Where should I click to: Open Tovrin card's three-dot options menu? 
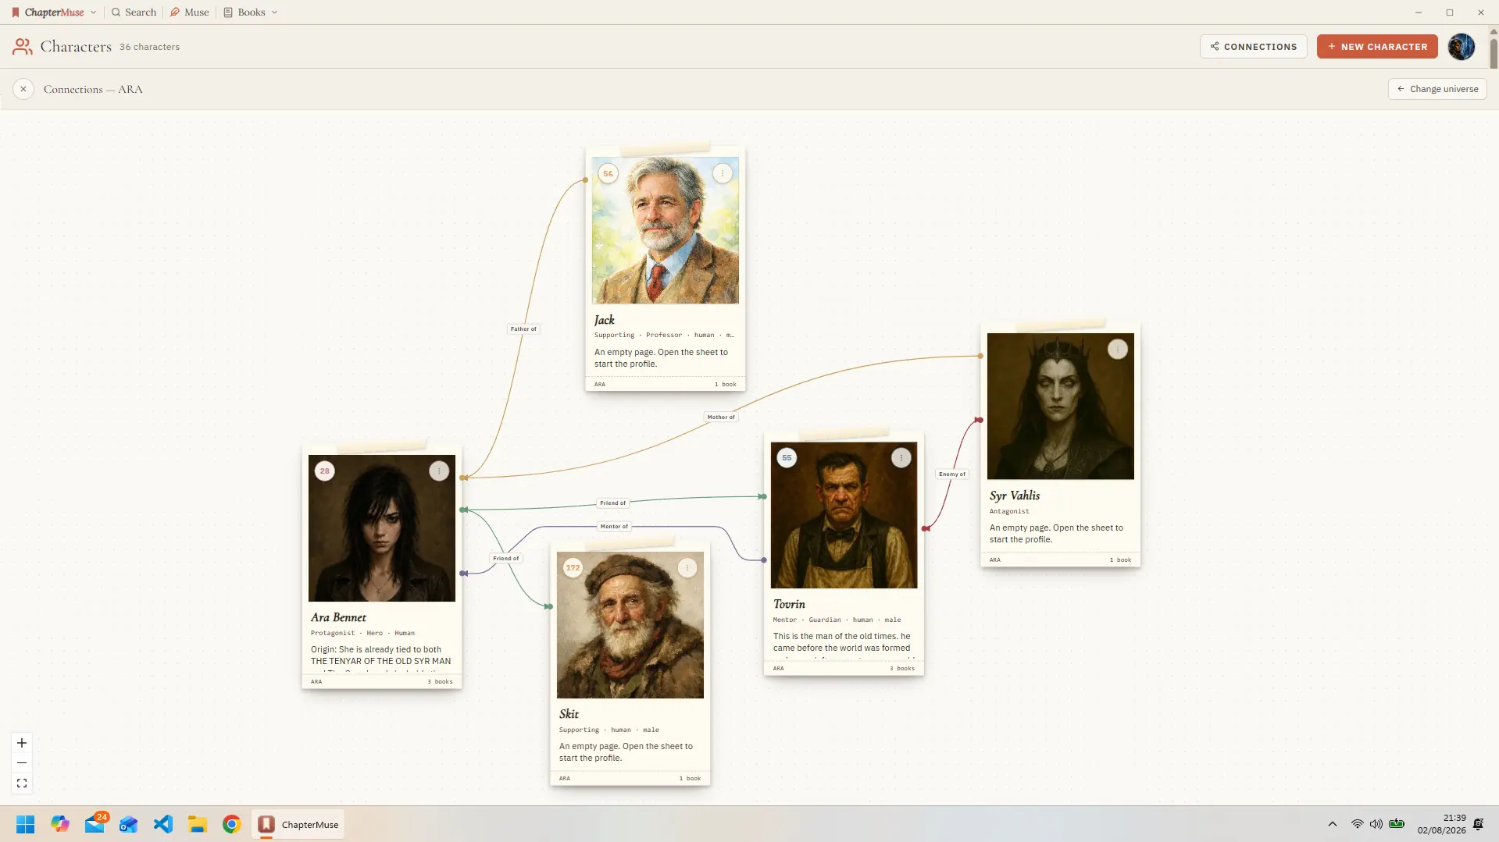click(901, 458)
